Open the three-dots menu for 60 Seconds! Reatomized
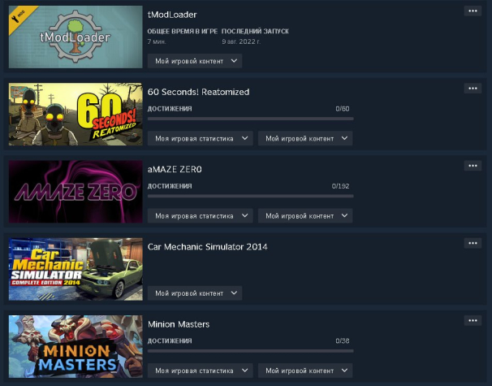492x386 pixels. (473, 89)
